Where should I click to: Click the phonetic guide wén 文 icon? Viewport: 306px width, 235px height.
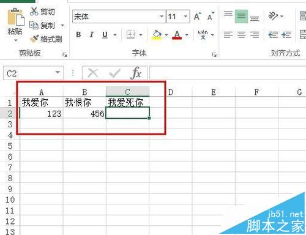203,35
